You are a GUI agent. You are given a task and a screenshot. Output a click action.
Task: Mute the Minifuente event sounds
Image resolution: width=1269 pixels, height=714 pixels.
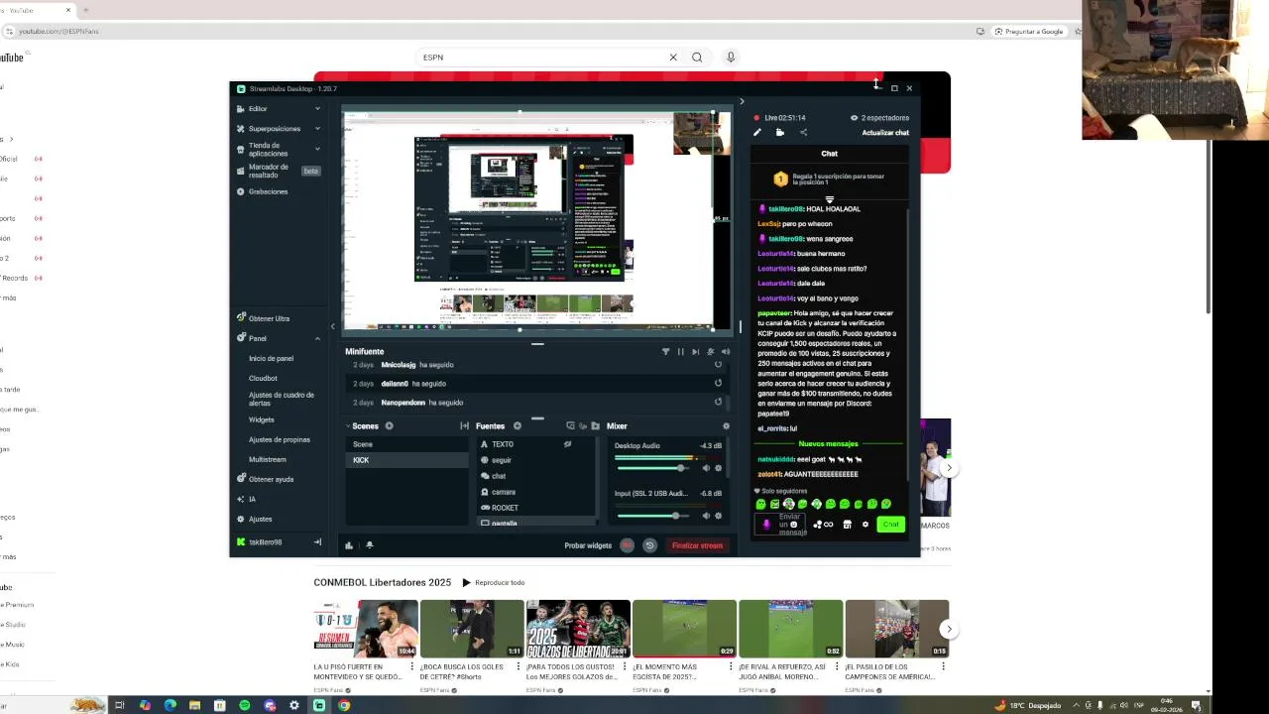[x=725, y=351]
